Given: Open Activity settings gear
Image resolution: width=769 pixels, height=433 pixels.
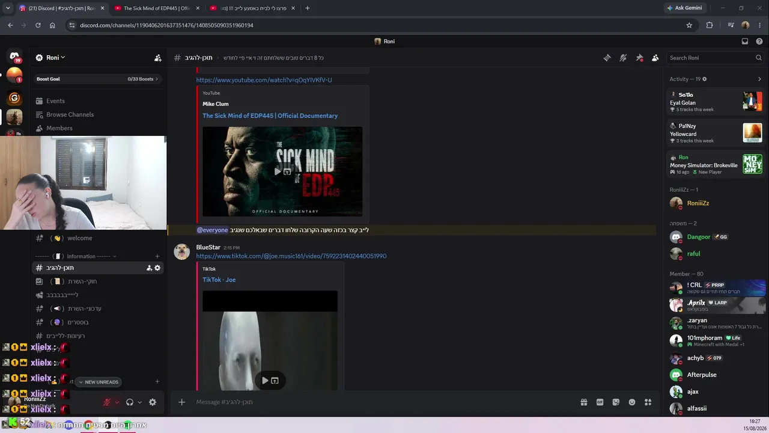Looking at the screenshot, I should (705, 79).
